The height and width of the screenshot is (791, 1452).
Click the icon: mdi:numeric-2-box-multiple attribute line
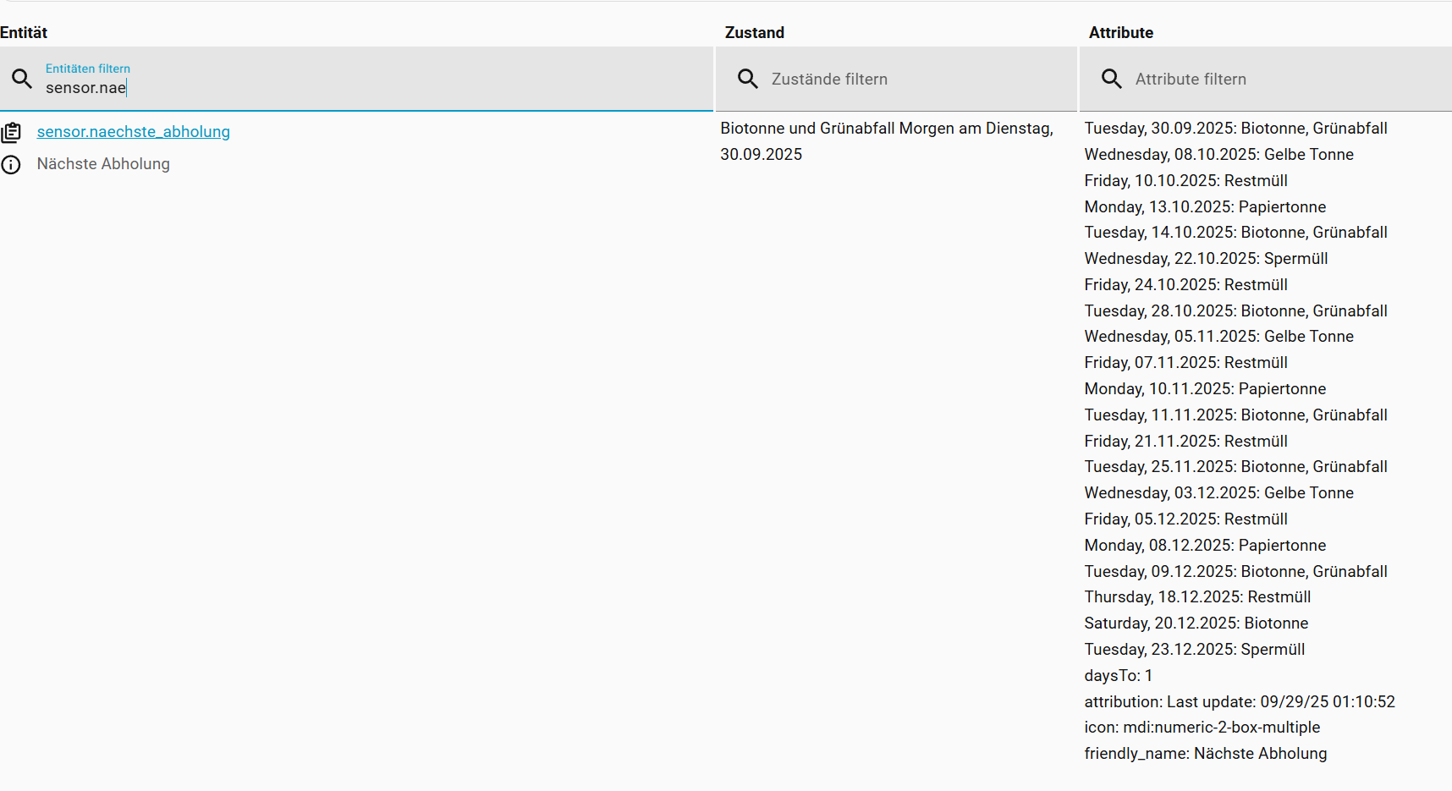1202,728
